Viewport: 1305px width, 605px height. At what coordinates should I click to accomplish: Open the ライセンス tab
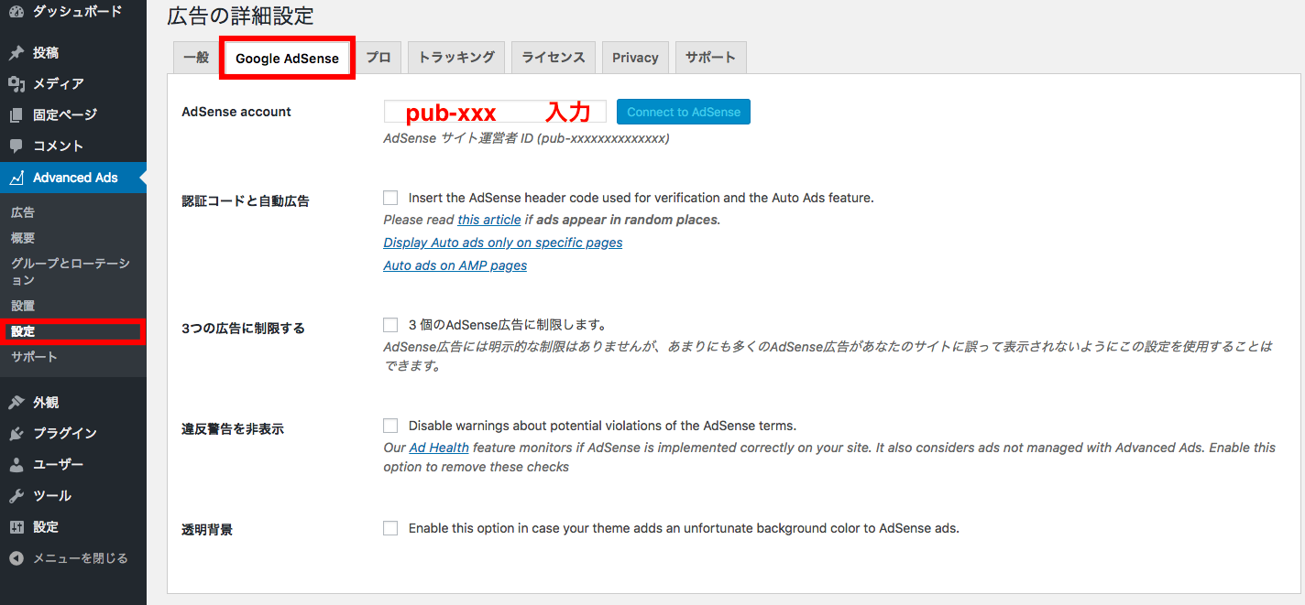pyautogui.click(x=554, y=57)
